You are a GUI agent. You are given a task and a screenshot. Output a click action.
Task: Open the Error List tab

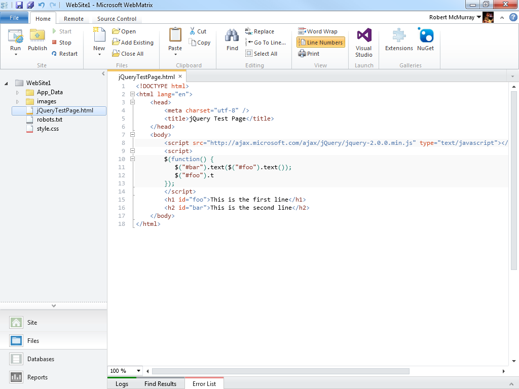pyautogui.click(x=204, y=383)
